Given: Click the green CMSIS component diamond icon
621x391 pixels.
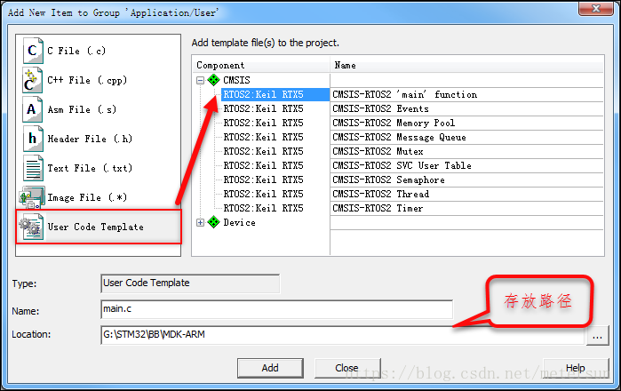Looking at the screenshot, I should (213, 80).
